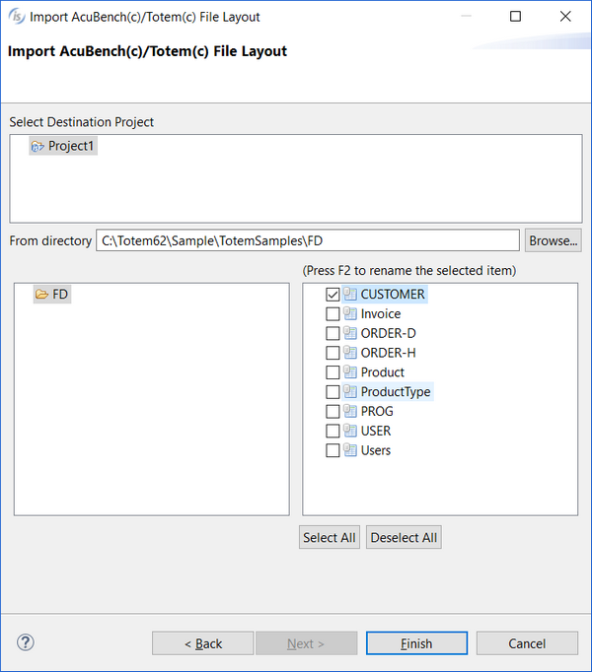Open the help question mark icon
Screen dimensions: 592x672
[x=26, y=642]
